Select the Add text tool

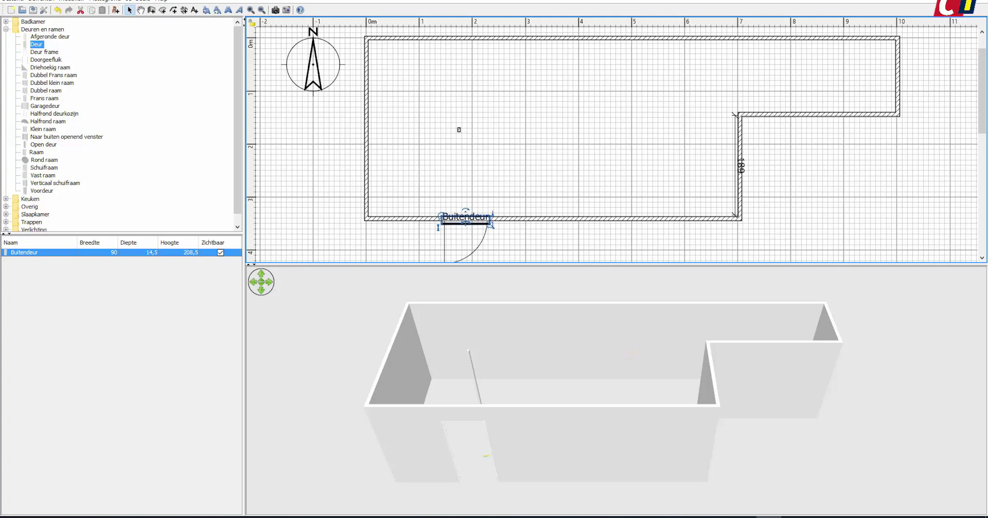pos(195,10)
